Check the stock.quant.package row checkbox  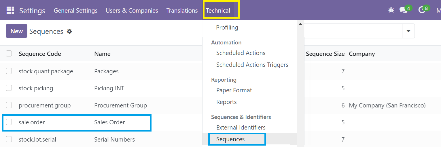tap(9, 71)
